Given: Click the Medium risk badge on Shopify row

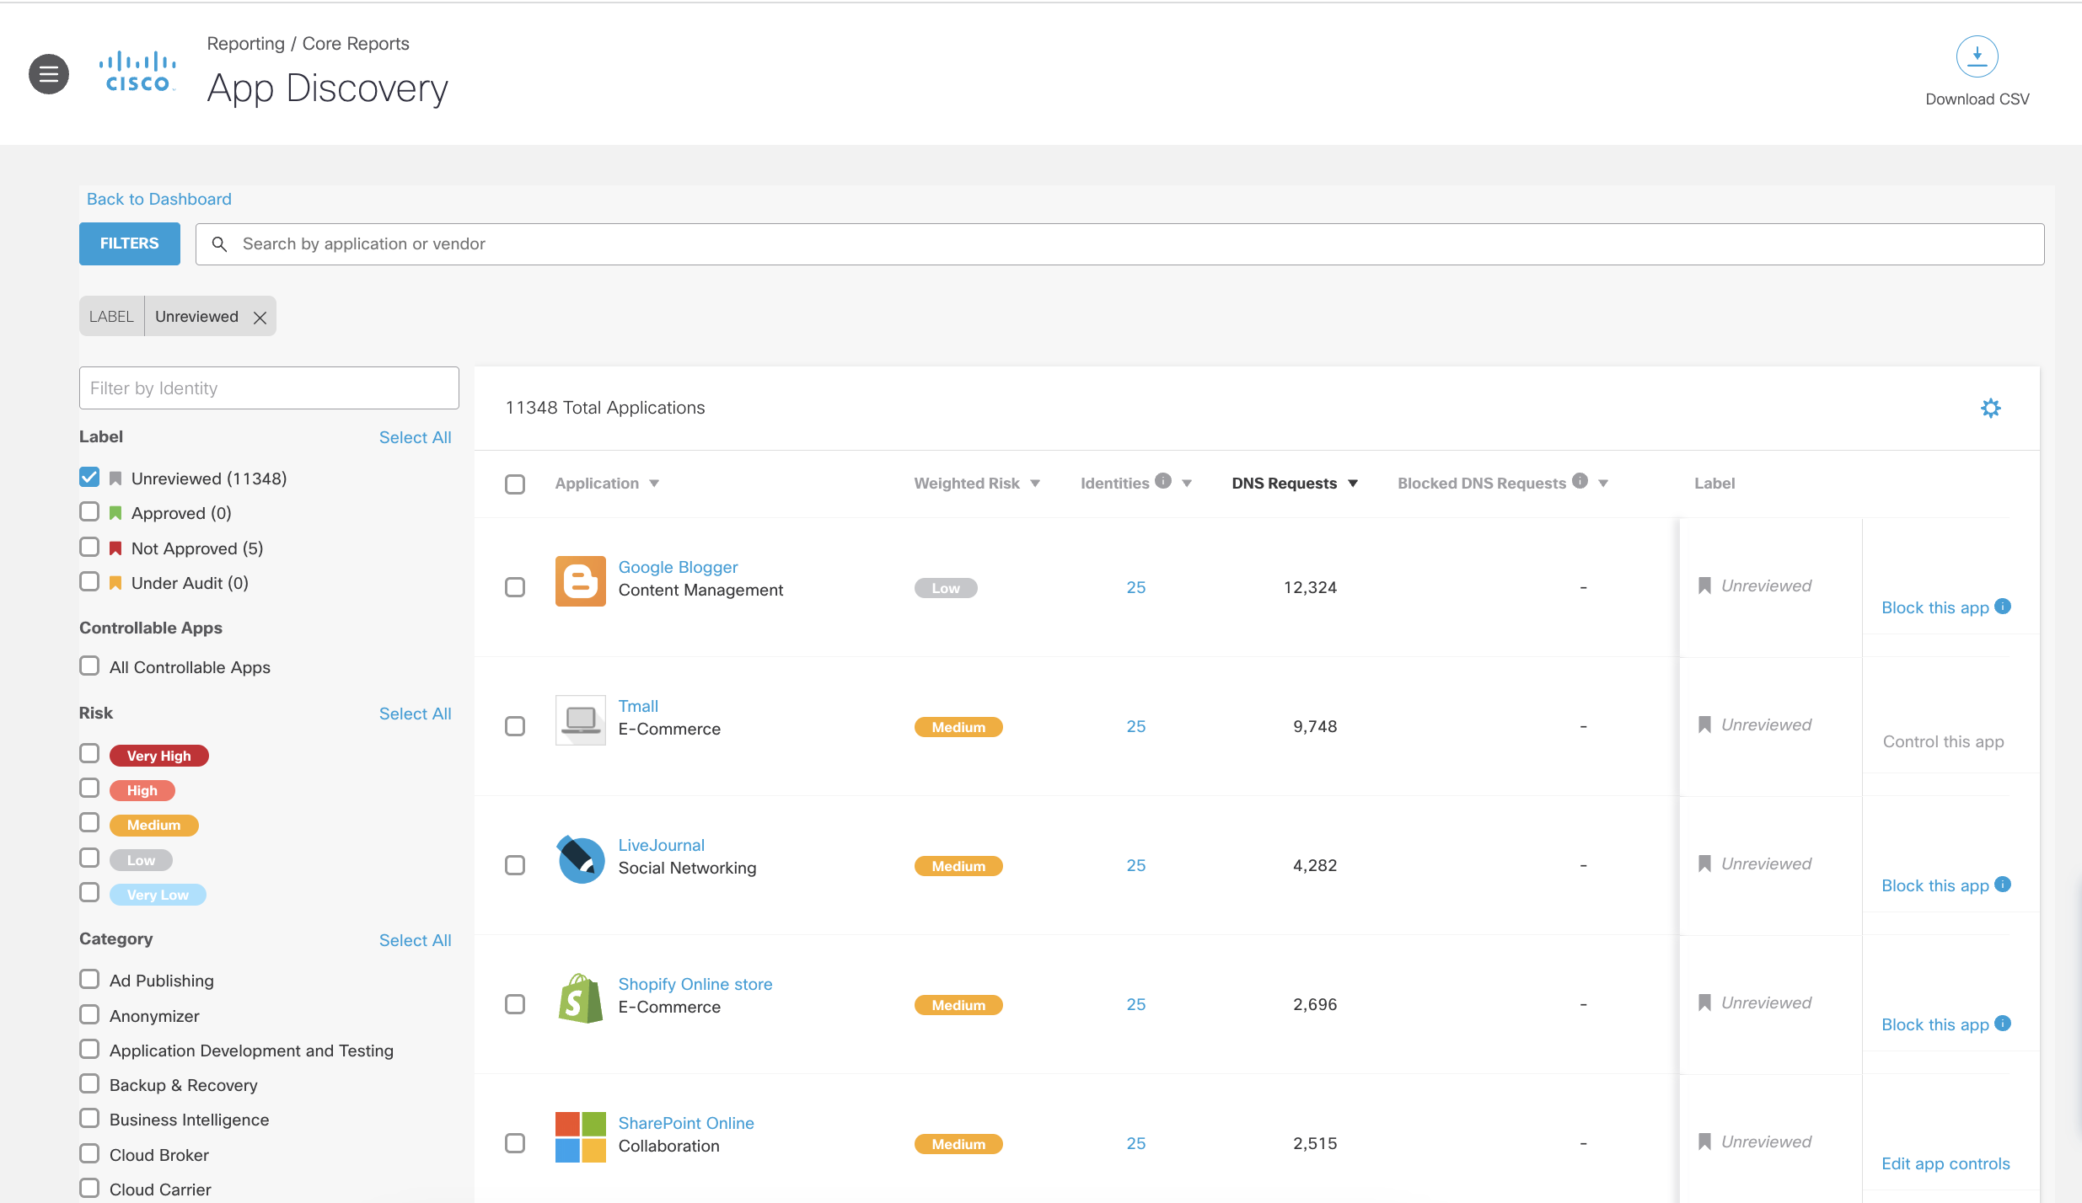Looking at the screenshot, I should click(958, 1005).
